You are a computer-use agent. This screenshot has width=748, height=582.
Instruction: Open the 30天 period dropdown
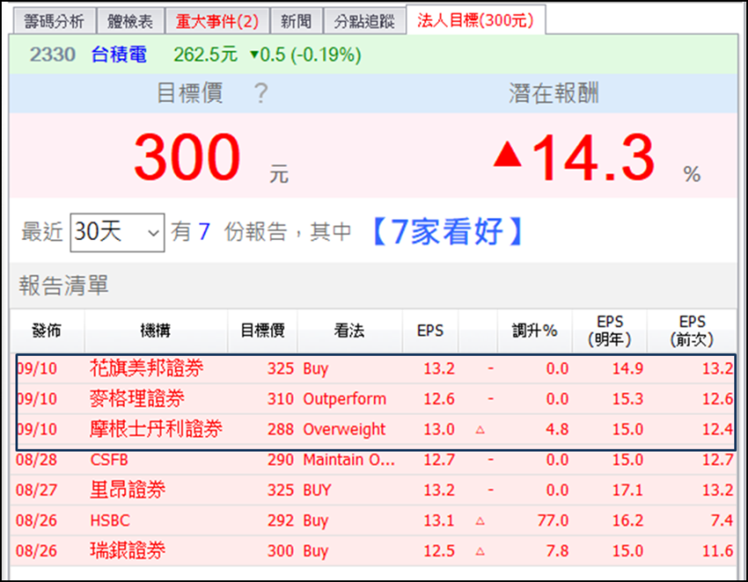coord(118,233)
